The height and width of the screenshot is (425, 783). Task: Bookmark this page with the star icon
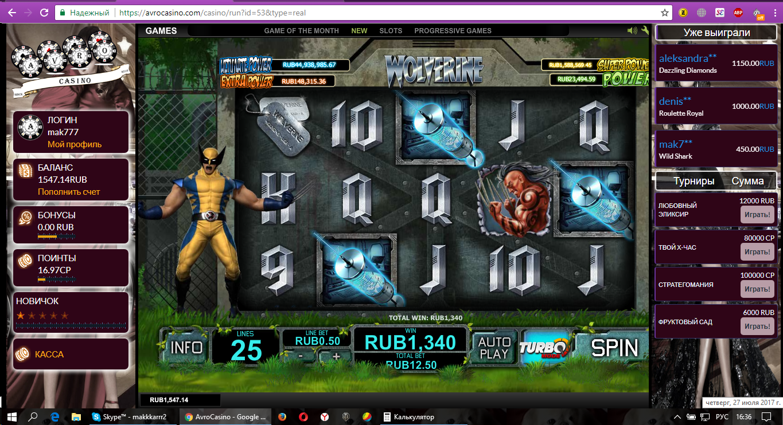click(x=665, y=12)
